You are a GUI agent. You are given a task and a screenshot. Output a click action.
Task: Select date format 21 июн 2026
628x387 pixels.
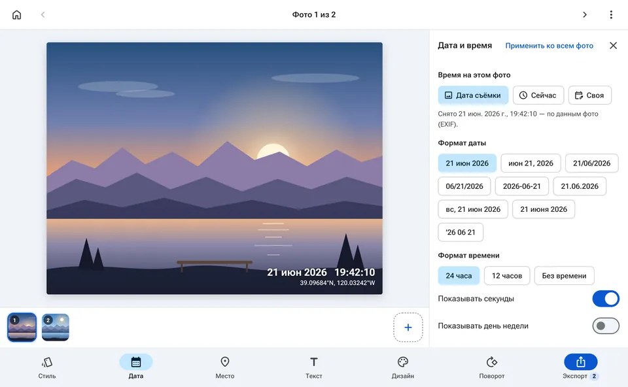(x=467, y=163)
